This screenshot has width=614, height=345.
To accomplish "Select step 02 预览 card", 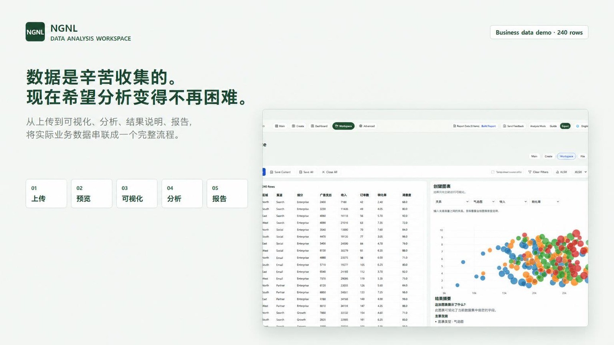I will pos(92,194).
